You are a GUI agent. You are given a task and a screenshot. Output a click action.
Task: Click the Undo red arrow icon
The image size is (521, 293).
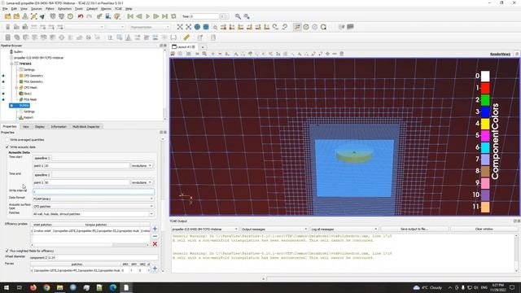click(81, 16)
